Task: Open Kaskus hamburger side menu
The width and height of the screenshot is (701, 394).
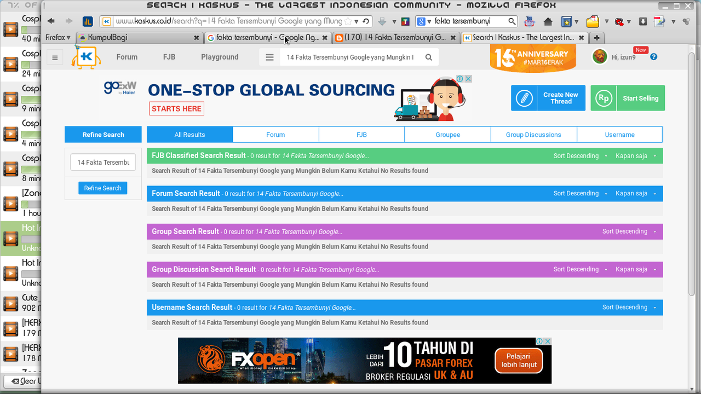Action: point(55,57)
